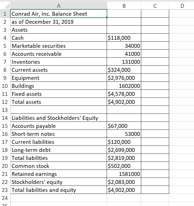The width and height of the screenshot is (194, 206).
Task: Click the $120,000 value cell
Action: [124, 142]
